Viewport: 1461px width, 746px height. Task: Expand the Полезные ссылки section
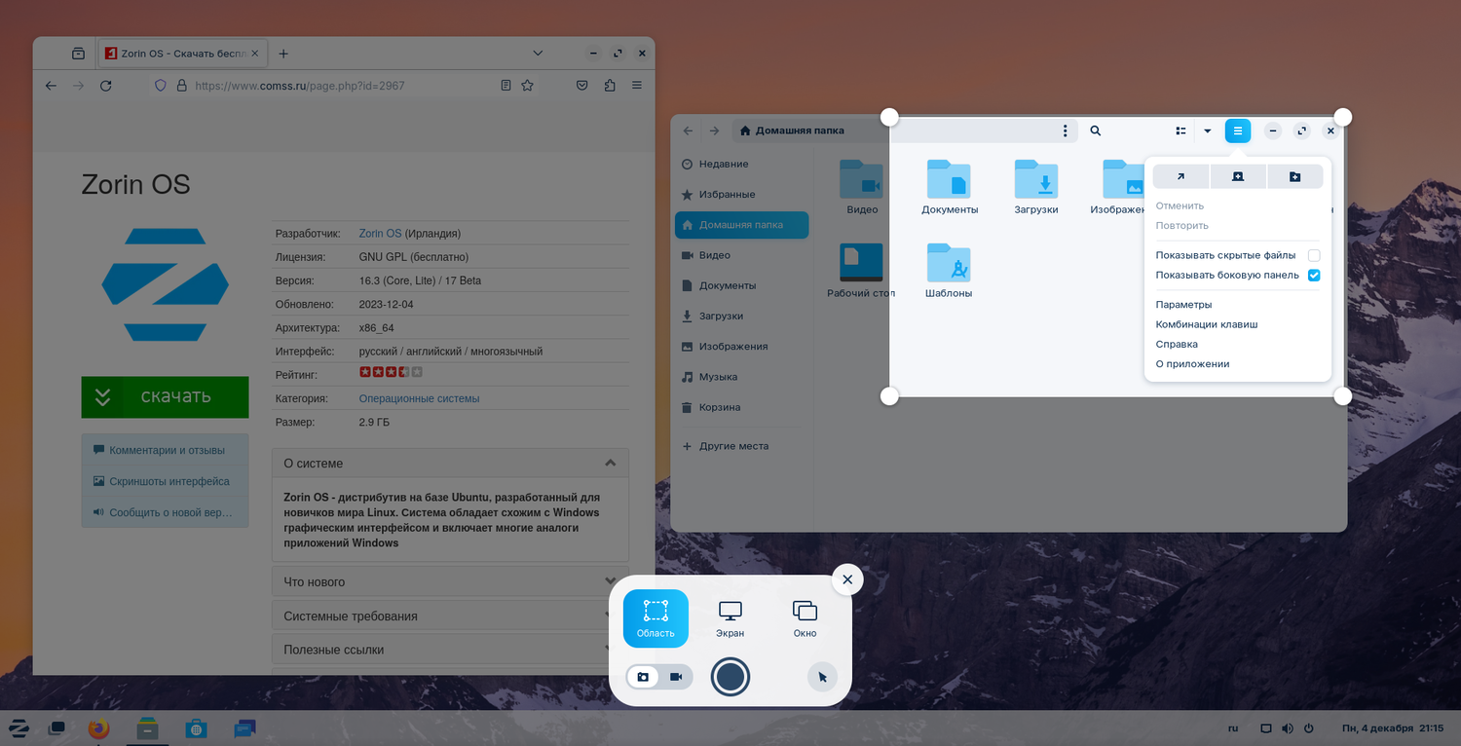pos(450,650)
